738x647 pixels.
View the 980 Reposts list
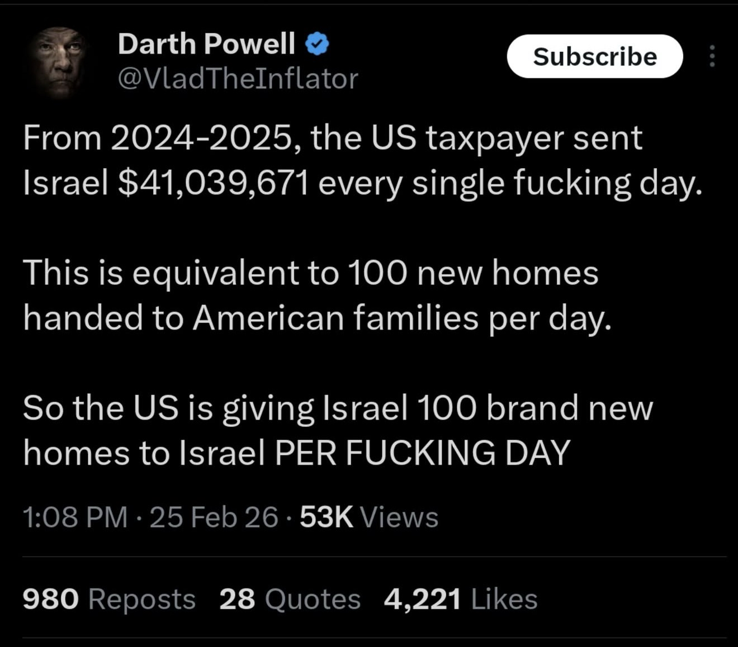109,599
